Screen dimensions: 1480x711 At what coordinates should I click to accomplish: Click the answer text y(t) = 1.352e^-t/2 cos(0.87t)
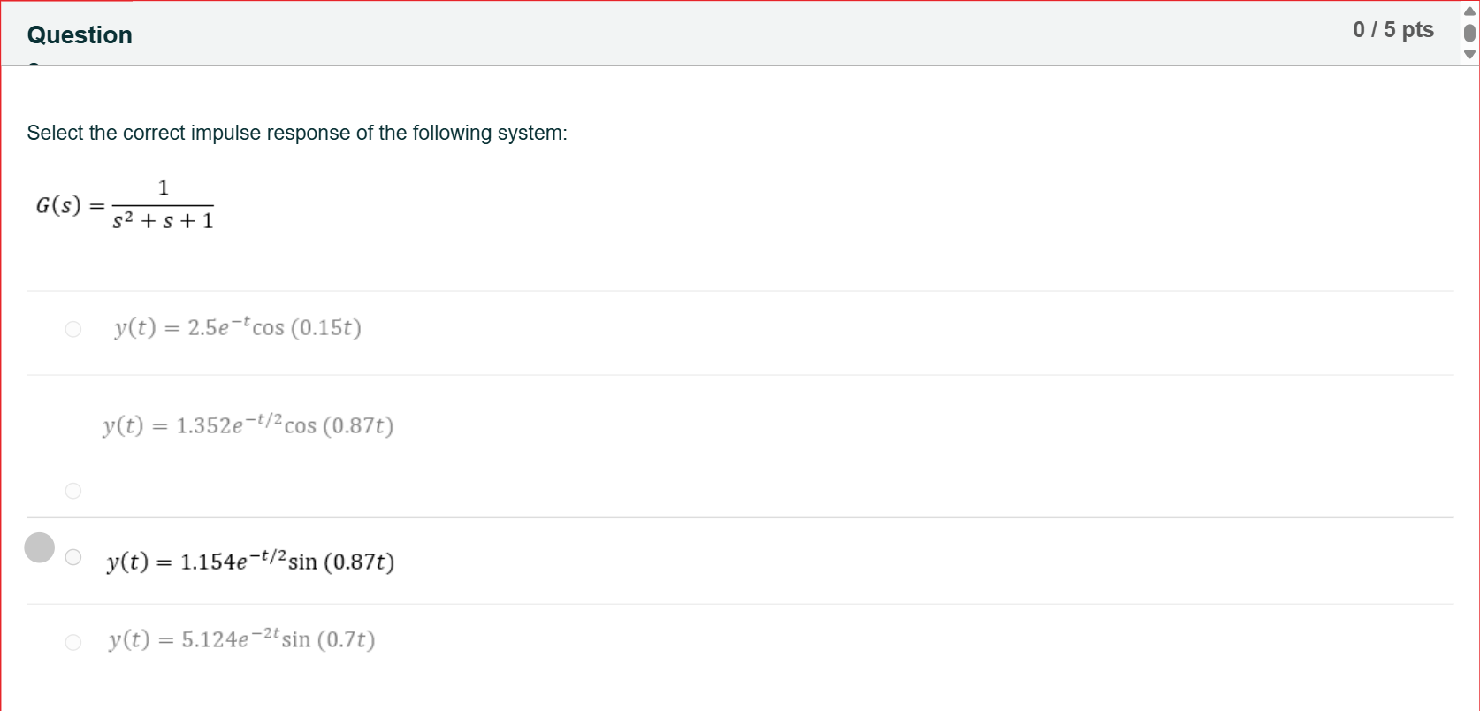(x=248, y=425)
